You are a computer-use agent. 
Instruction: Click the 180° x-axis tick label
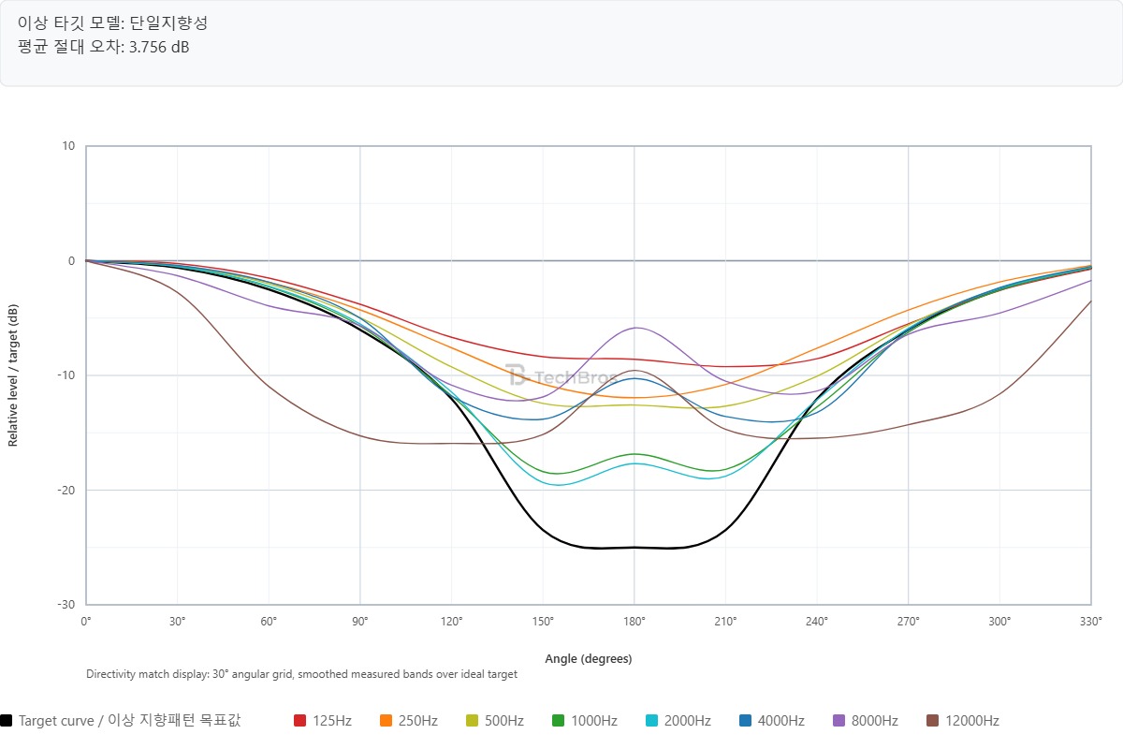click(634, 621)
